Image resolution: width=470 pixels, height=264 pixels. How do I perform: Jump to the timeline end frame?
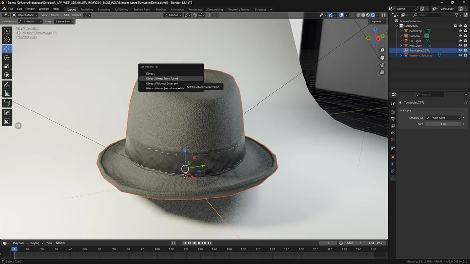click(x=209, y=243)
